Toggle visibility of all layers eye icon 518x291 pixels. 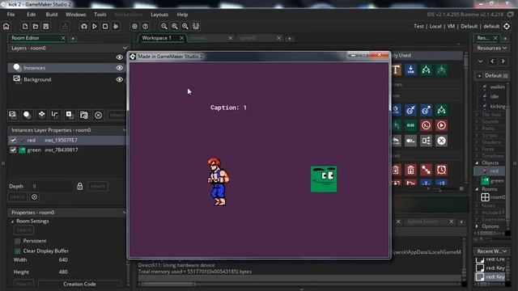tap(119, 57)
